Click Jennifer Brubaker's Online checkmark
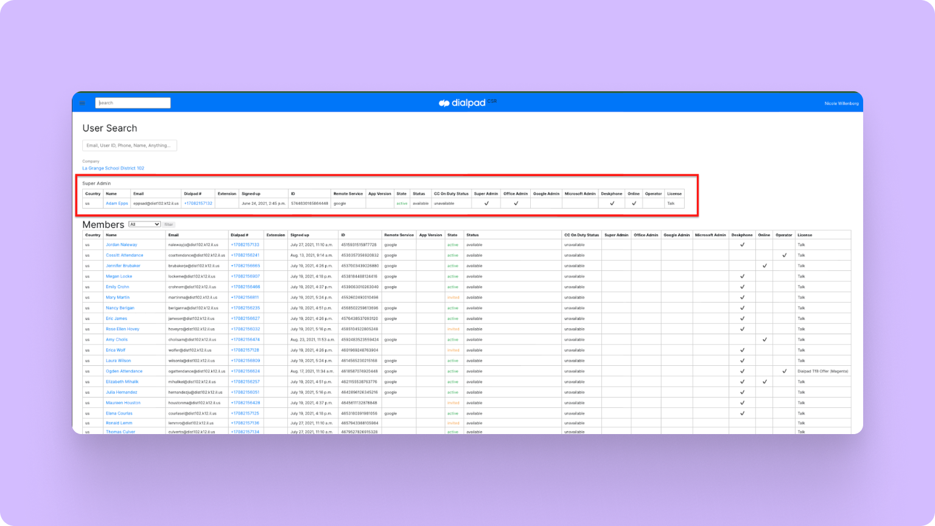 [764, 265]
